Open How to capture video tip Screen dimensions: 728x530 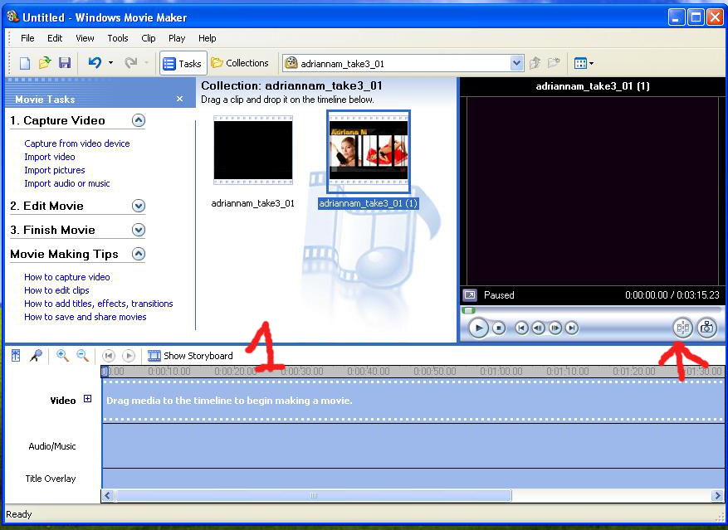click(67, 277)
